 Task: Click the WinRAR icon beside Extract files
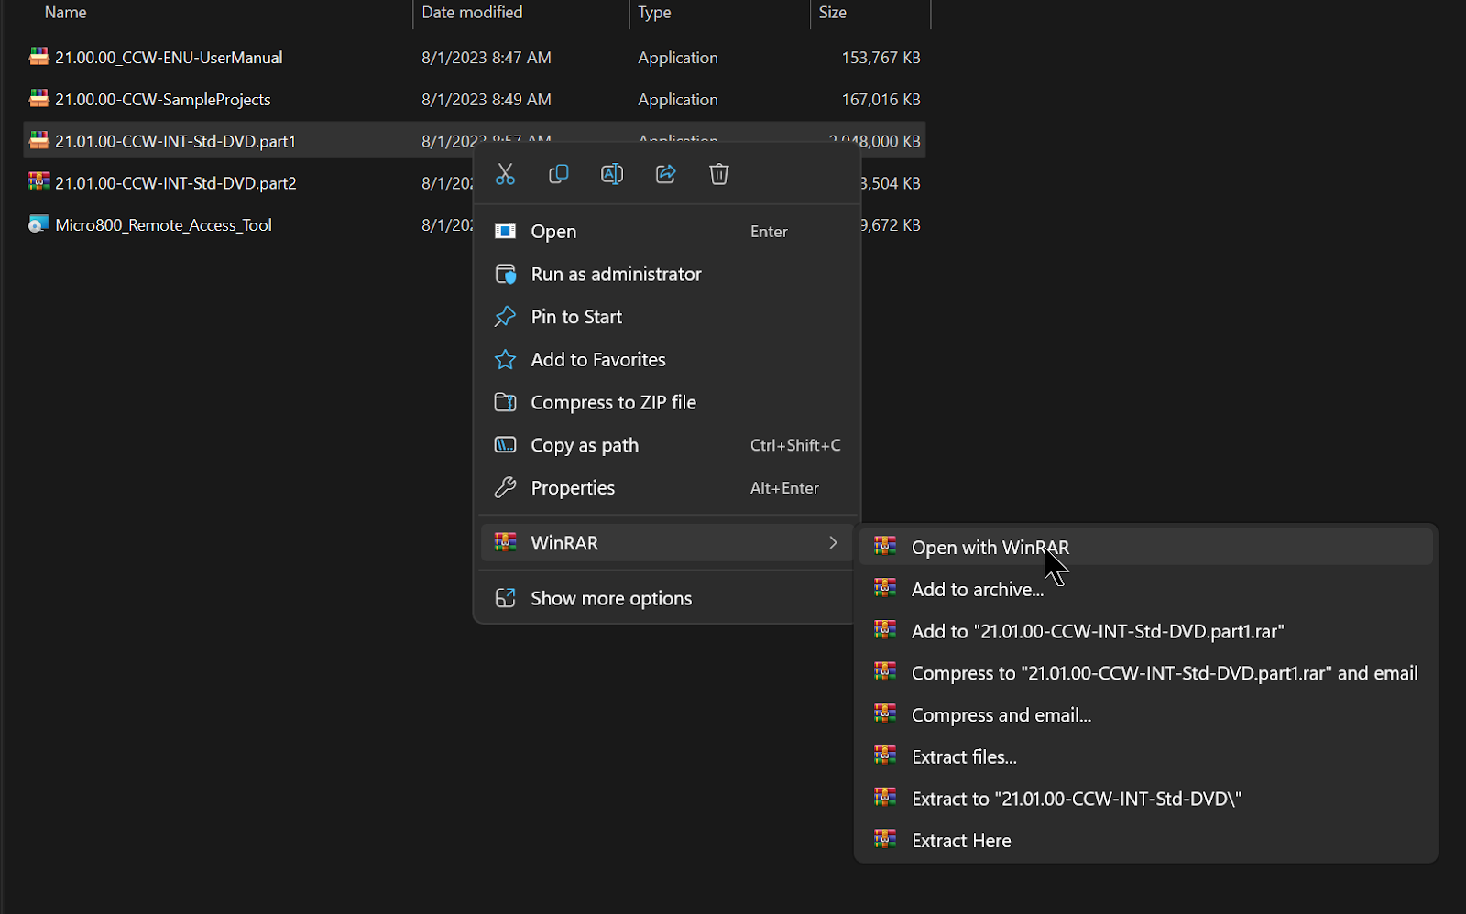(x=885, y=755)
